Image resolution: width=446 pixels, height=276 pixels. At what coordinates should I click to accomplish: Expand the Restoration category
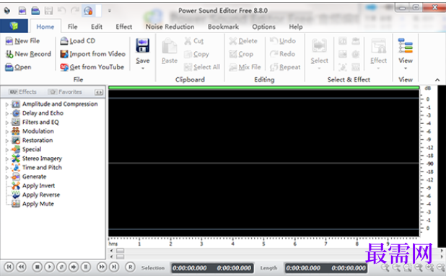[7, 141]
